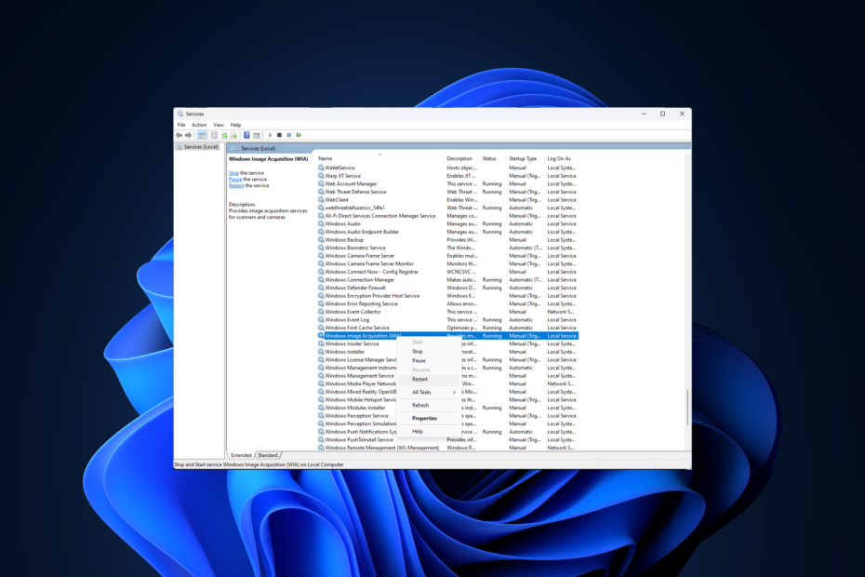Click the Stop the service link

[233, 173]
